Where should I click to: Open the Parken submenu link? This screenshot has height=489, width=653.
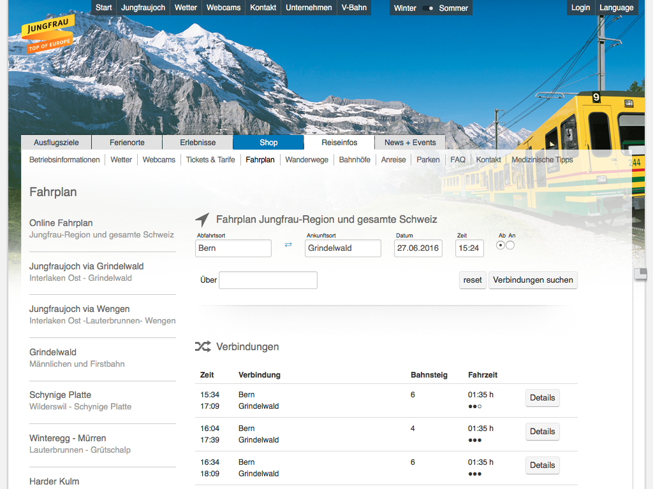428,160
